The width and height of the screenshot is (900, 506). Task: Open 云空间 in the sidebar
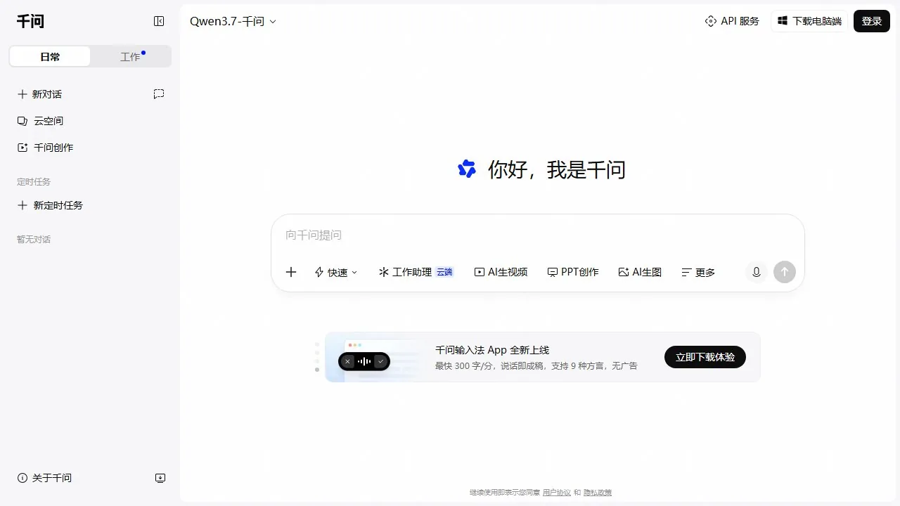[41, 121]
